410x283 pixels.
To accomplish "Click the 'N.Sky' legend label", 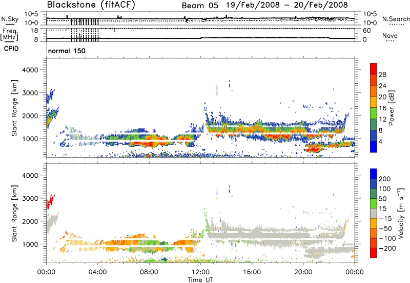I will click(x=10, y=19).
